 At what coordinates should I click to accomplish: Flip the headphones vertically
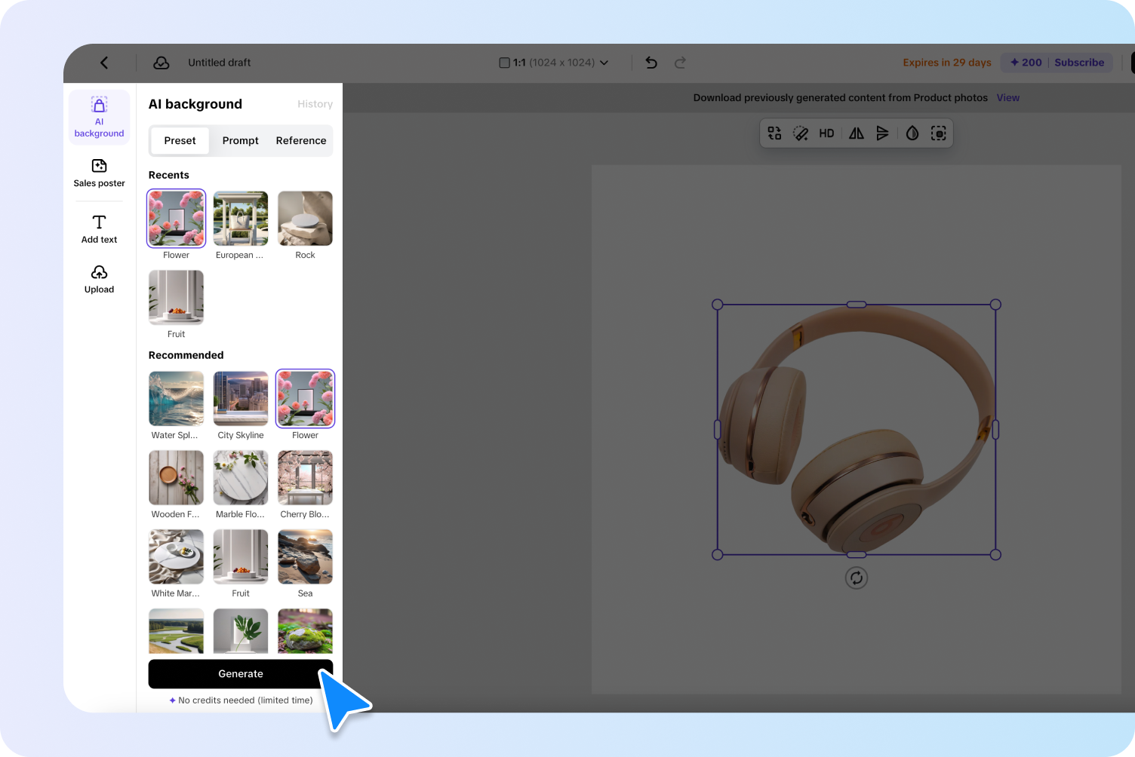coord(883,133)
